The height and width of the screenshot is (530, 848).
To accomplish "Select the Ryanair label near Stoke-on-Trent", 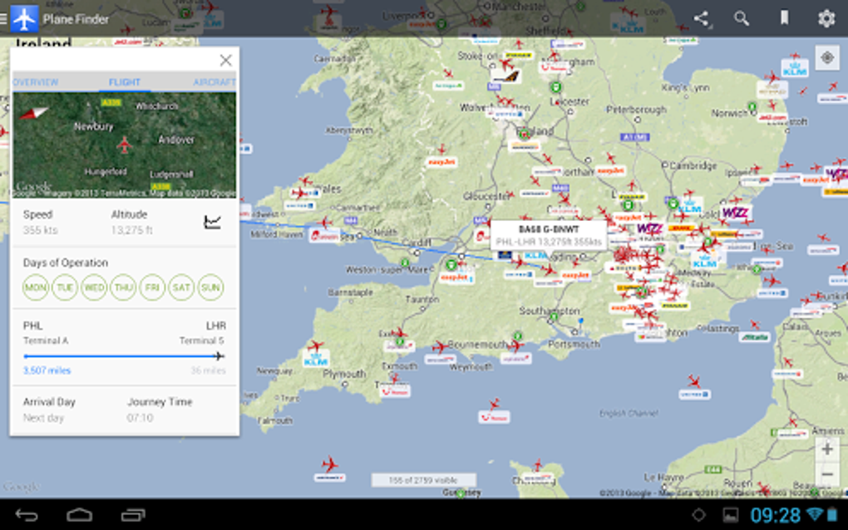I will pos(518,55).
